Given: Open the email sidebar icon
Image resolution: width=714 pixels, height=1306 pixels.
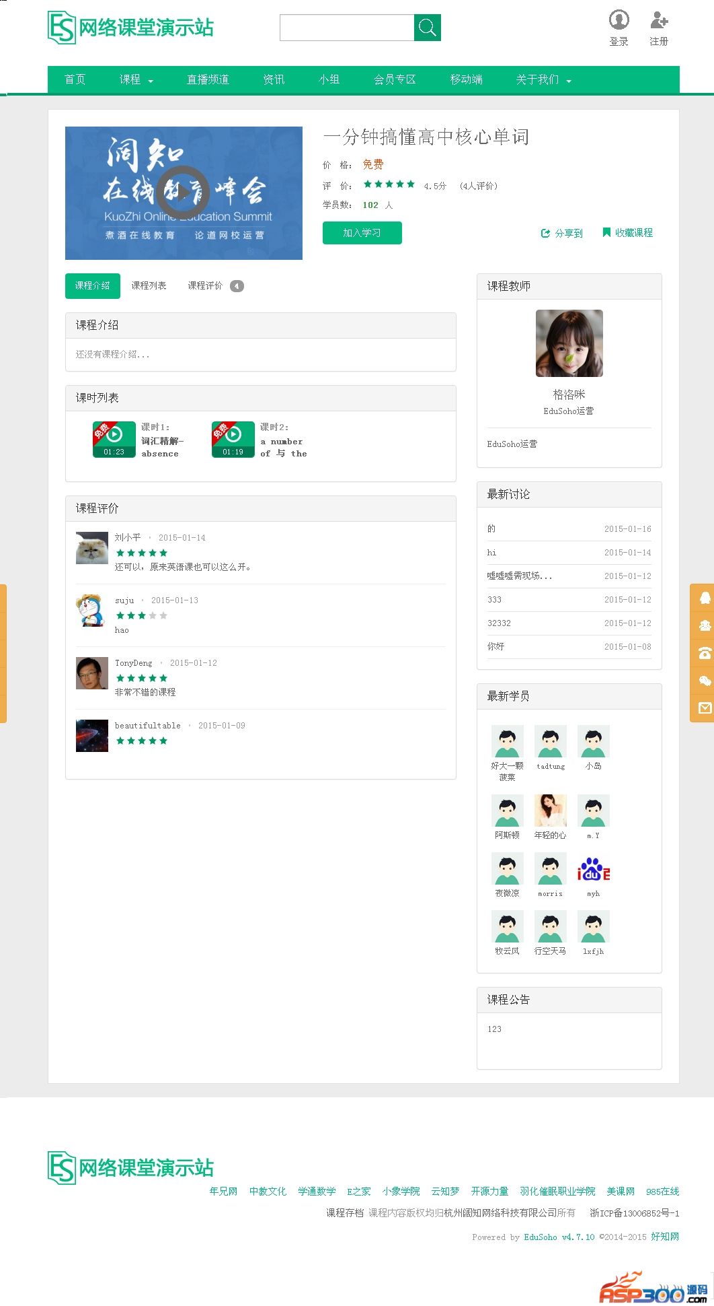Looking at the screenshot, I should (705, 708).
